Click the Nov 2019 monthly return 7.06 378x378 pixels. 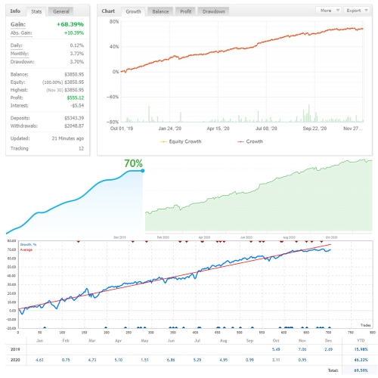[x=302, y=349]
